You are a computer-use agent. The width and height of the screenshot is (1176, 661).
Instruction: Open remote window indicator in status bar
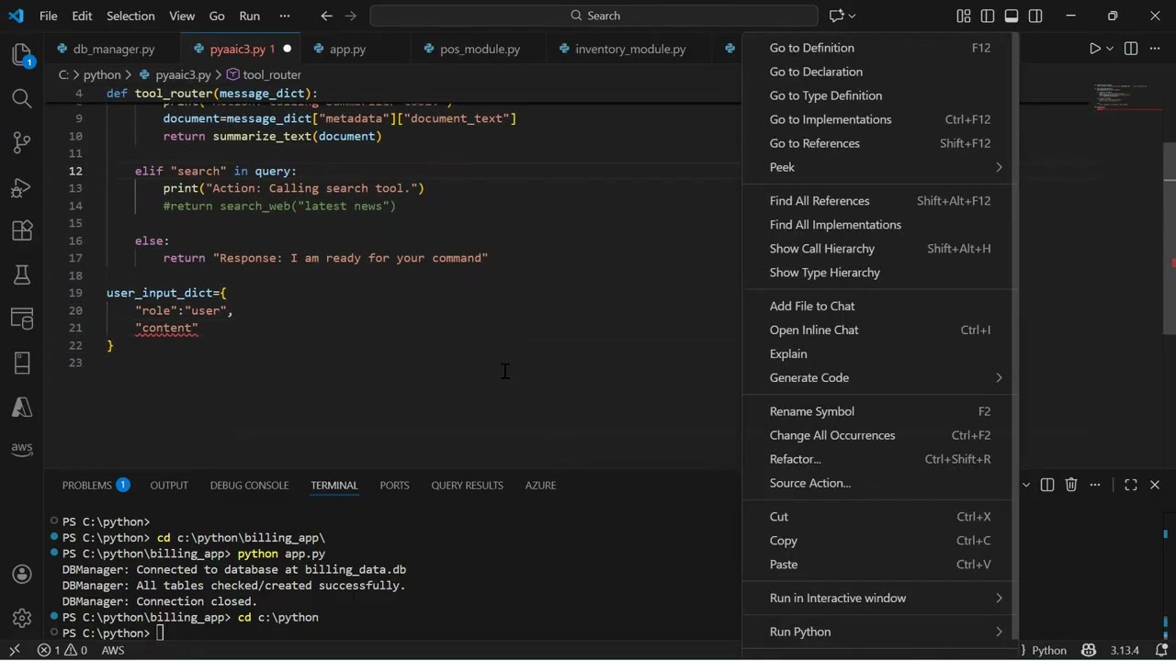coord(14,650)
